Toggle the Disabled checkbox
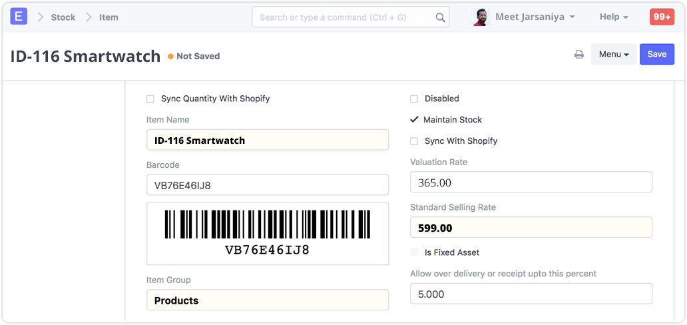The height and width of the screenshot is (325, 687). [x=414, y=99]
